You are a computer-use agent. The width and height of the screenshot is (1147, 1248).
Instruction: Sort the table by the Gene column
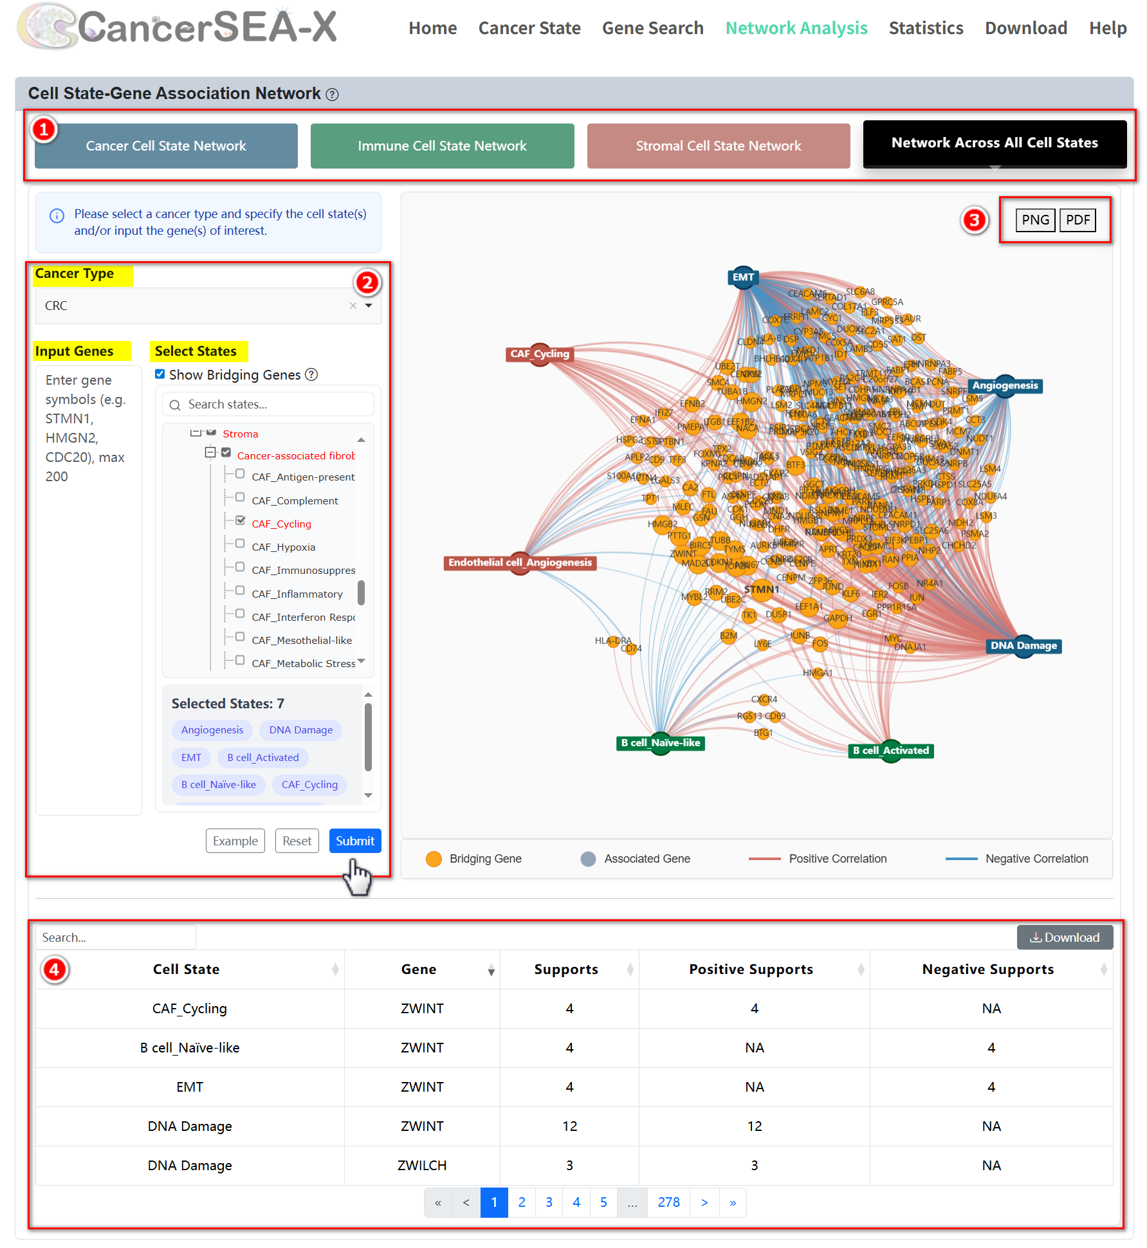(491, 971)
